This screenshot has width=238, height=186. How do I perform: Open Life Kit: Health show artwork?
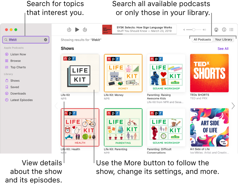coord(80,127)
